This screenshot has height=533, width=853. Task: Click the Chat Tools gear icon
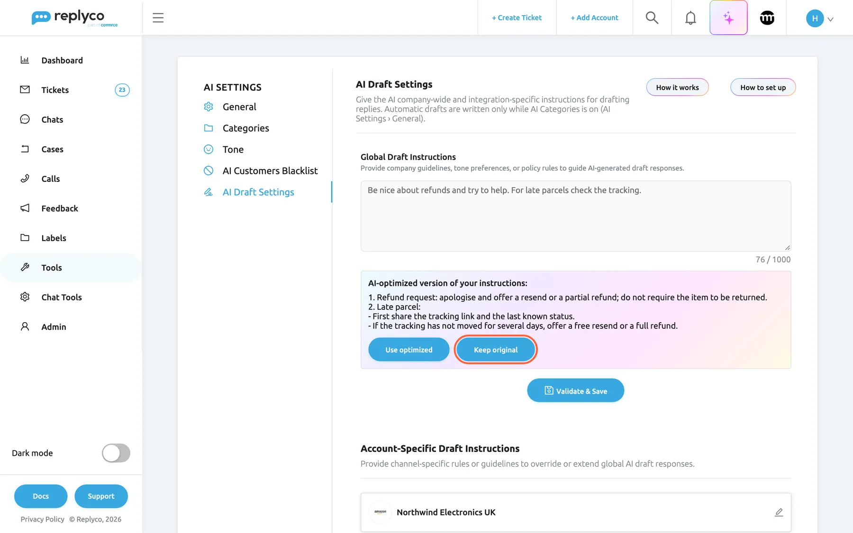25,297
